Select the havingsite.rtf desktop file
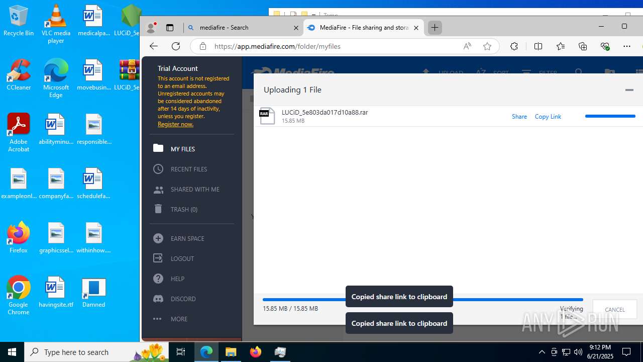This screenshot has width=643, height=362. pos(56,292)
